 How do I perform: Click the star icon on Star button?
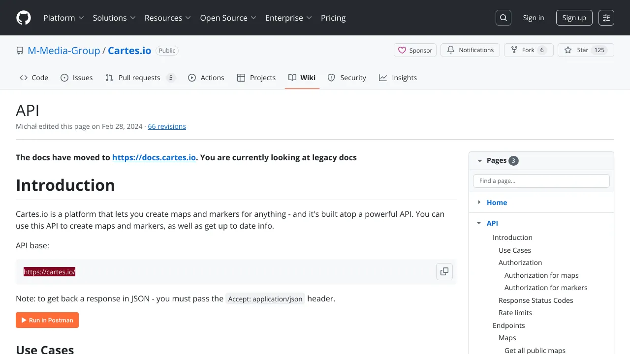(x=568, y=50)
